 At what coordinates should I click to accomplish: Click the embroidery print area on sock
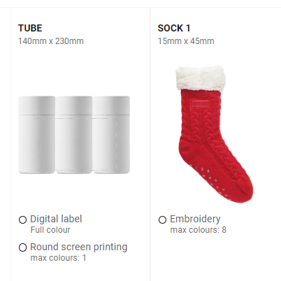click(201, 104)
